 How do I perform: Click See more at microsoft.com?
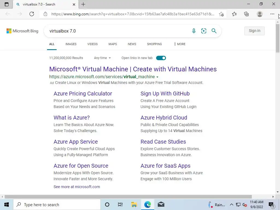[77, 187]
